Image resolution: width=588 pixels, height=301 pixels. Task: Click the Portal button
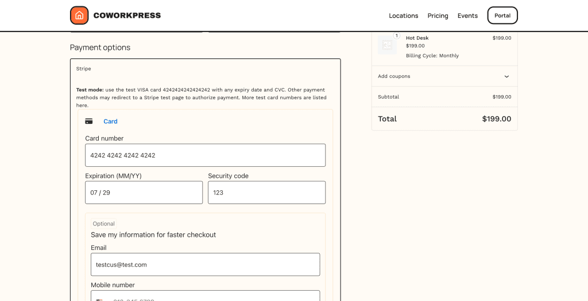point(502,15)
